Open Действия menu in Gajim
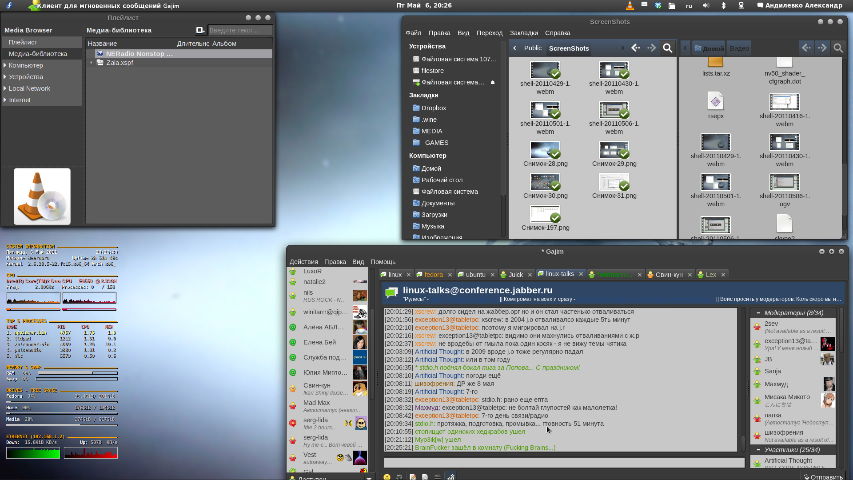The width and height of the screenshot is (853, 480). pos(303,262)
